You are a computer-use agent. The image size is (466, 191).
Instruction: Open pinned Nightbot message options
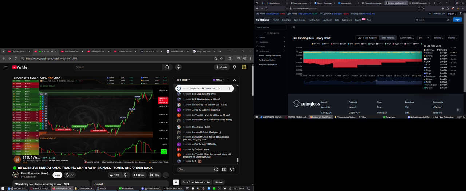[230, 88]
